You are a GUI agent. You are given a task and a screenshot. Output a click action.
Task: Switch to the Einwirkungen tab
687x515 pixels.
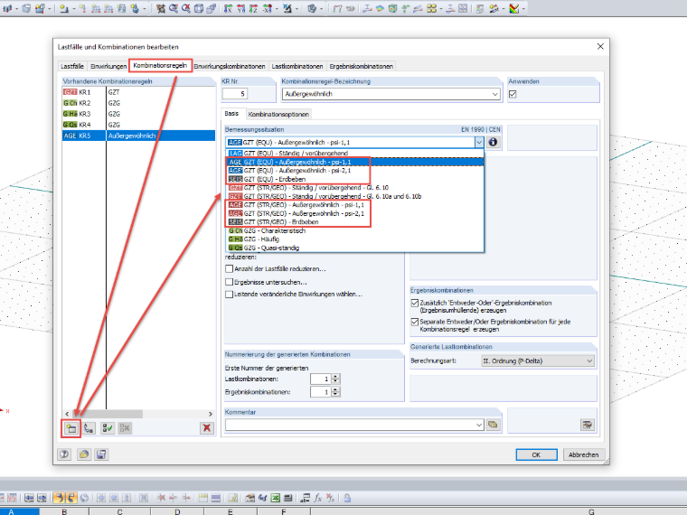click(x=108, y=66)
